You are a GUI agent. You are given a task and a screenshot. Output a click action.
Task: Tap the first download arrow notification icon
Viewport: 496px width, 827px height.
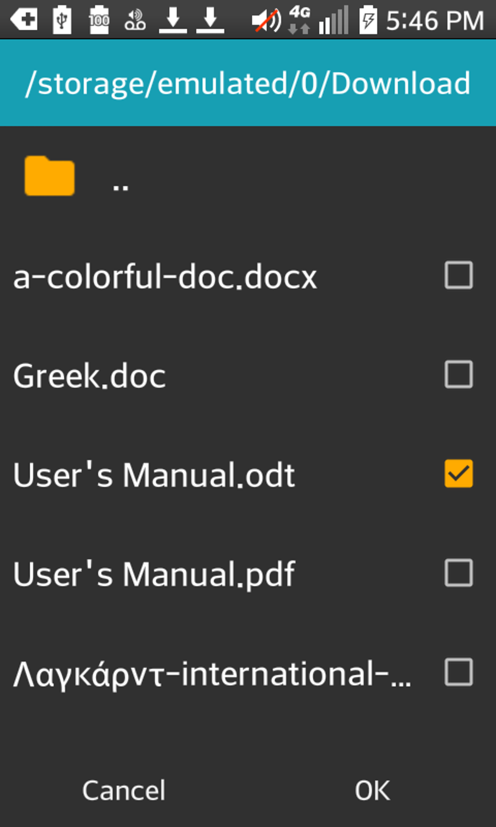tap(173, 20)
